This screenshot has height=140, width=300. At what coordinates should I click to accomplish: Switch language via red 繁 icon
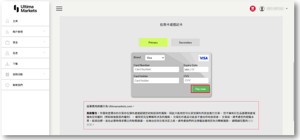point(253,9)
